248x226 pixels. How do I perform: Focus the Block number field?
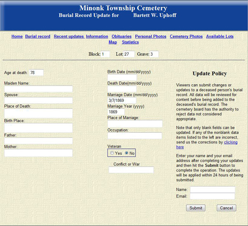[x=105, y=54]
